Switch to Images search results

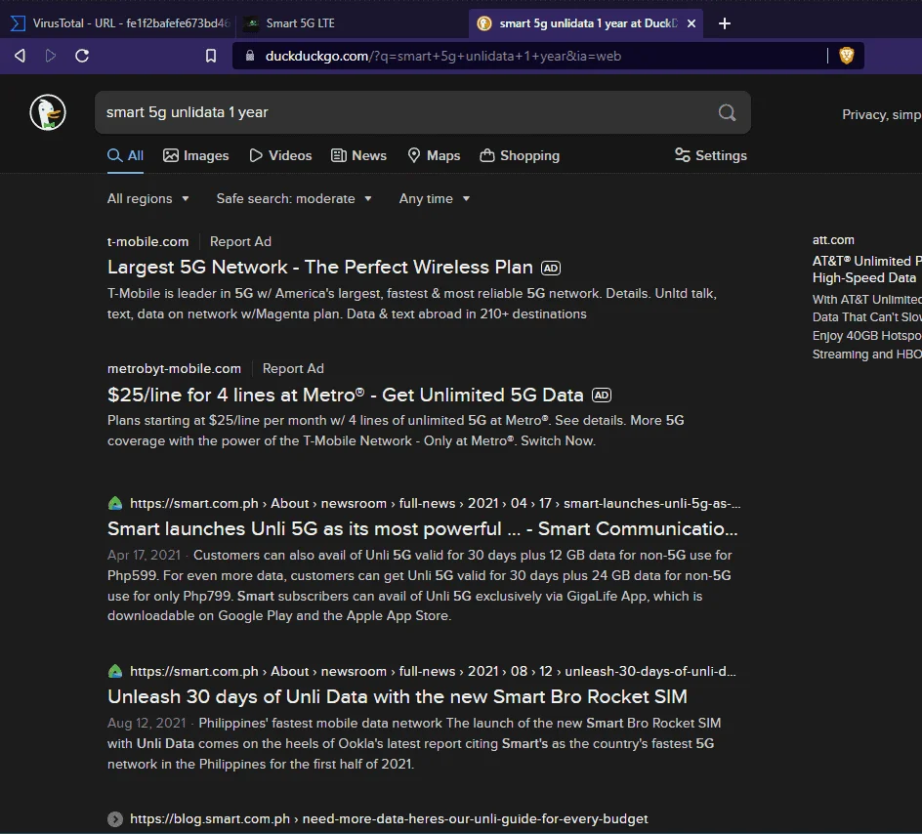click(195, 155)
